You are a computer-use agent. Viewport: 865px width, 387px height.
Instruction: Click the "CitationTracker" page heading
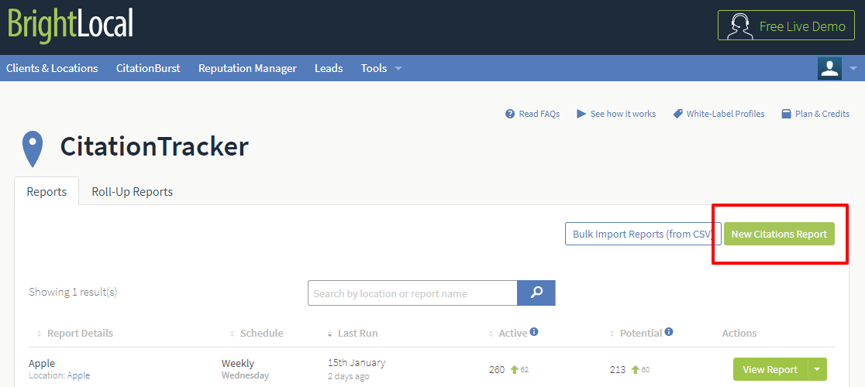click(x=154, y=147)
